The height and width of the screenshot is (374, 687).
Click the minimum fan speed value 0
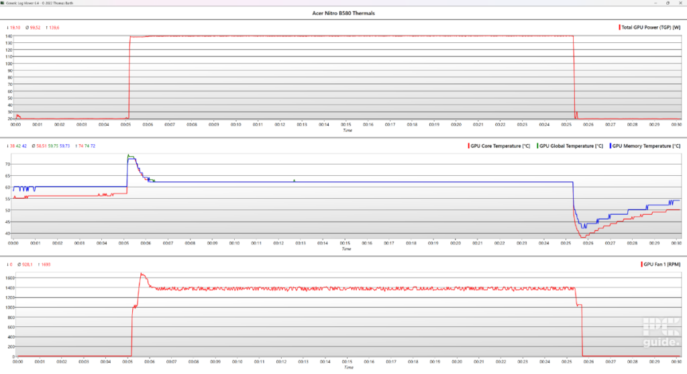(x=11, y=265)
